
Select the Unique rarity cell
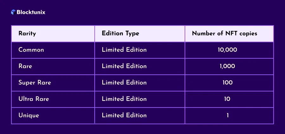point(29,115)
